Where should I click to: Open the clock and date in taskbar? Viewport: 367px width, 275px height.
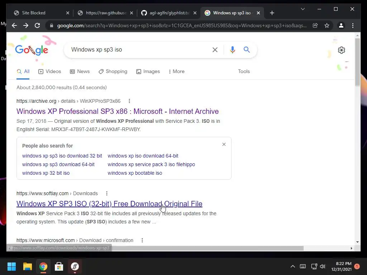pyautogui.click(x=341, y=266)
